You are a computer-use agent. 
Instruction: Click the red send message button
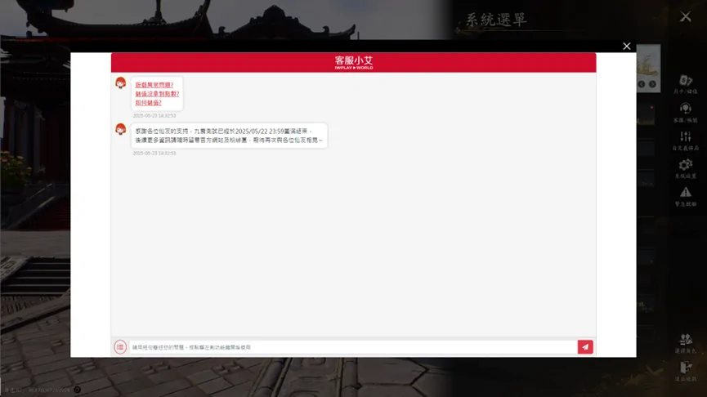585,347
